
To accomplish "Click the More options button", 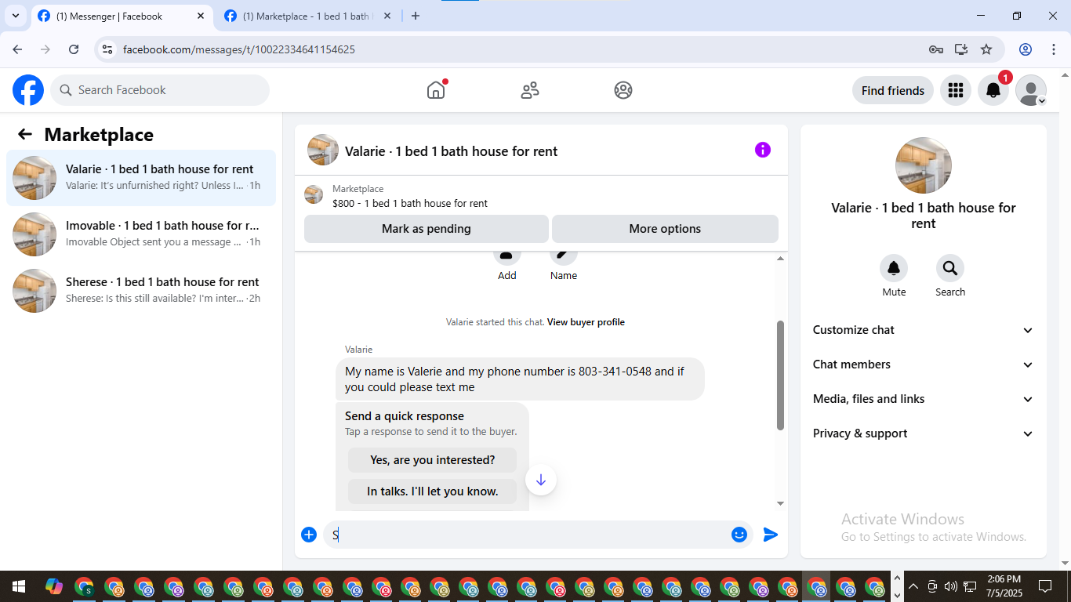I will pyautogui.click(x=665, y=229).
